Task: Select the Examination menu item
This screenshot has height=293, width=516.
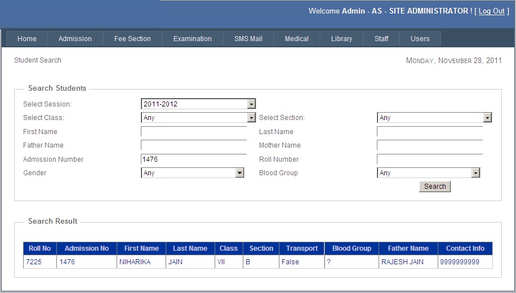Action: pyautogui.click(x=193, y=39)
